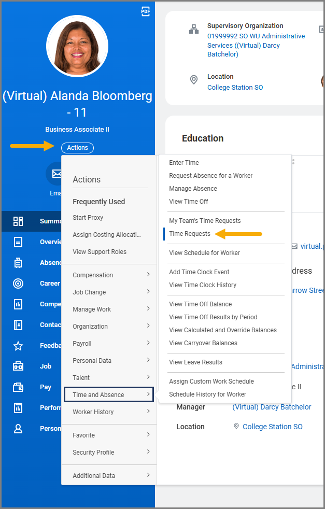Select View Time Off Balance
Image resolution: width=325 pixels, height=509 pixels.
[200, 304]
